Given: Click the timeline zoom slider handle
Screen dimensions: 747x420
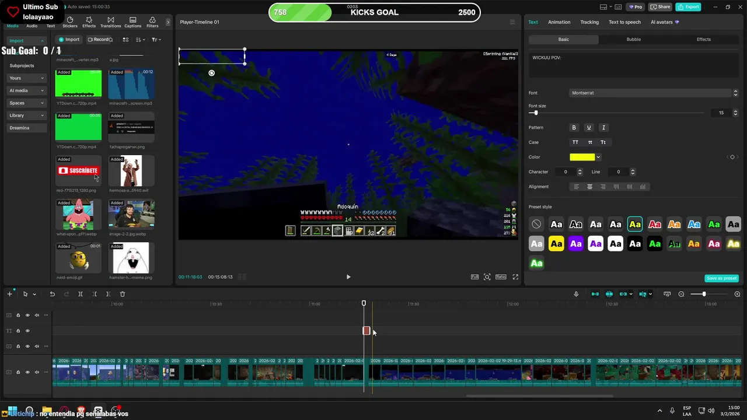Looking at the screenshot, I should (x=704, y=294).
